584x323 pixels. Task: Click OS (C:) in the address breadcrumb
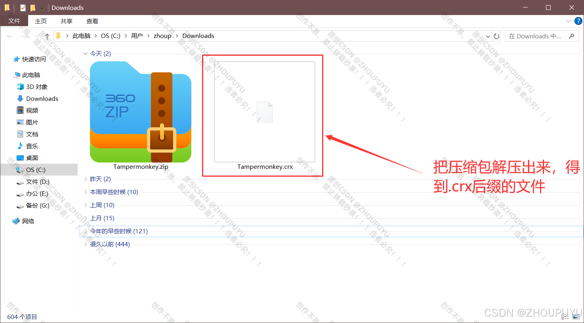[x=111, y=36]
